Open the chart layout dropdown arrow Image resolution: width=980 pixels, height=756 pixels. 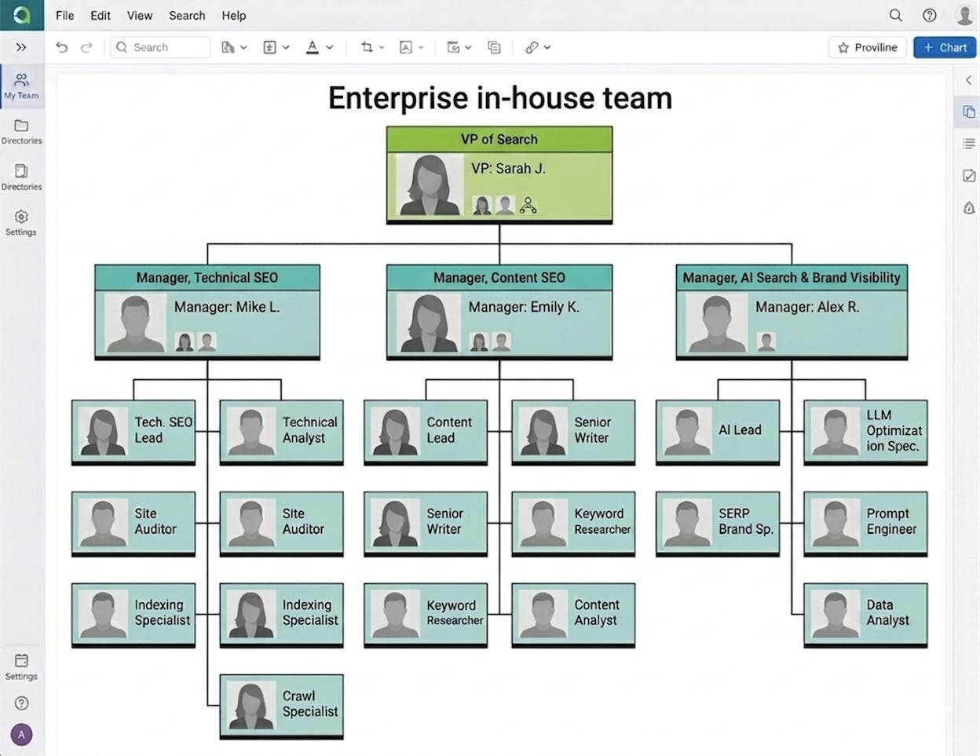468,47
